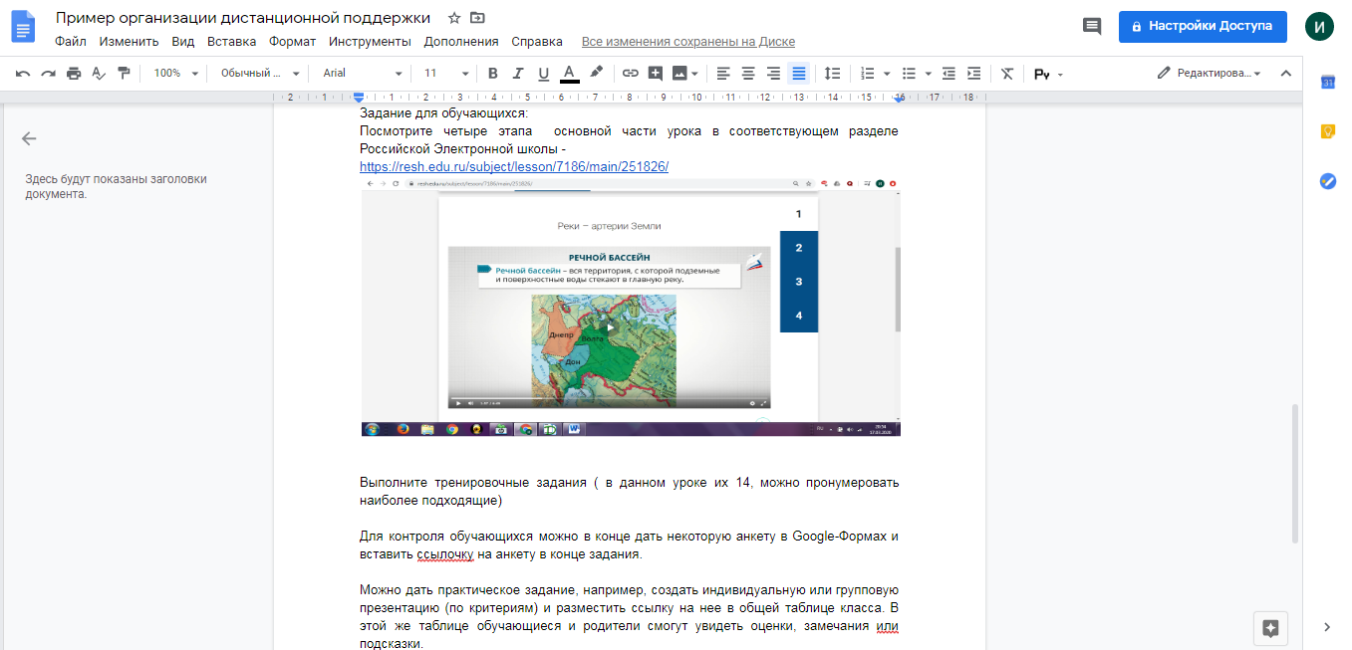1352x650 pixels.
Task: Open the Вставка menu
Action: [x=231, y=42]
